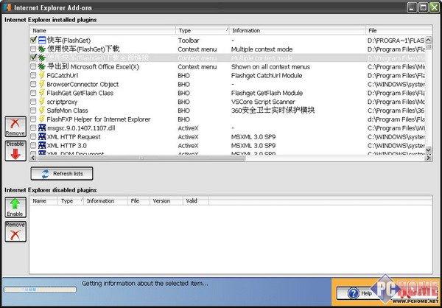442x308 pixels.
Task: Check the scriptproxy checkbox
Action: [34, 102]
